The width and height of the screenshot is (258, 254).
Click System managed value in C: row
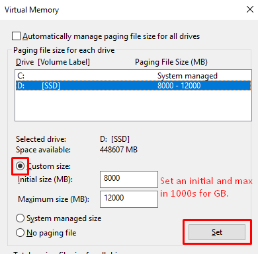click(187, 76)
